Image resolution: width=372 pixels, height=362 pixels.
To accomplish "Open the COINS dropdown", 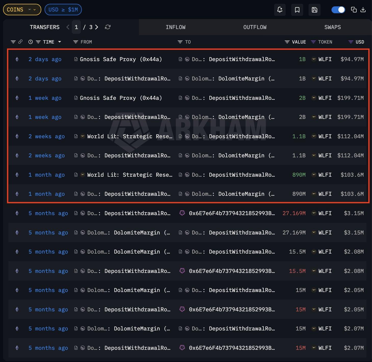I will tap(22, 10).
